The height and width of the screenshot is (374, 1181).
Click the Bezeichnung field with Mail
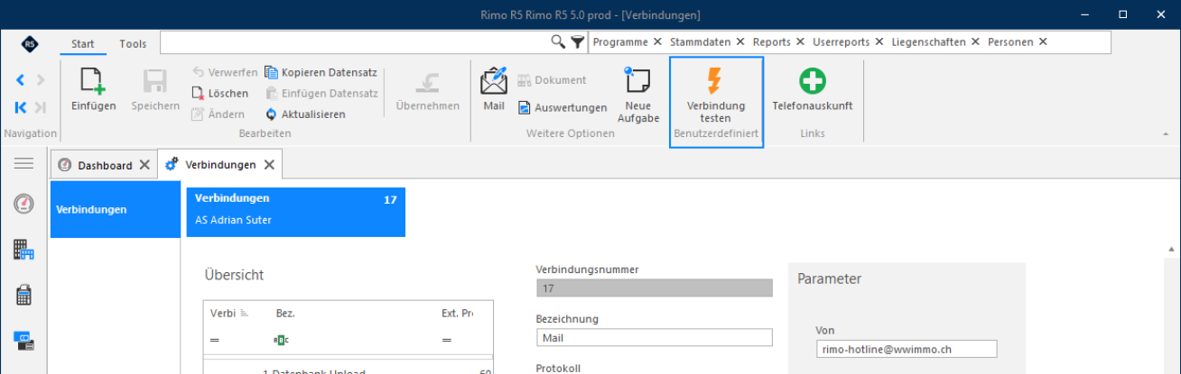[655, 337]
